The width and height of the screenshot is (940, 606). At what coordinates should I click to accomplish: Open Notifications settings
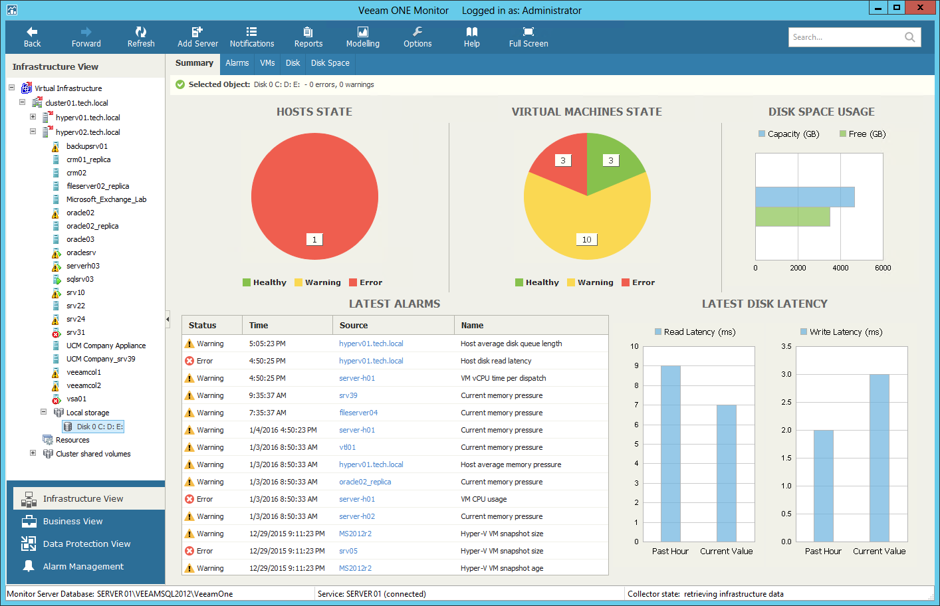coord(252,37)
